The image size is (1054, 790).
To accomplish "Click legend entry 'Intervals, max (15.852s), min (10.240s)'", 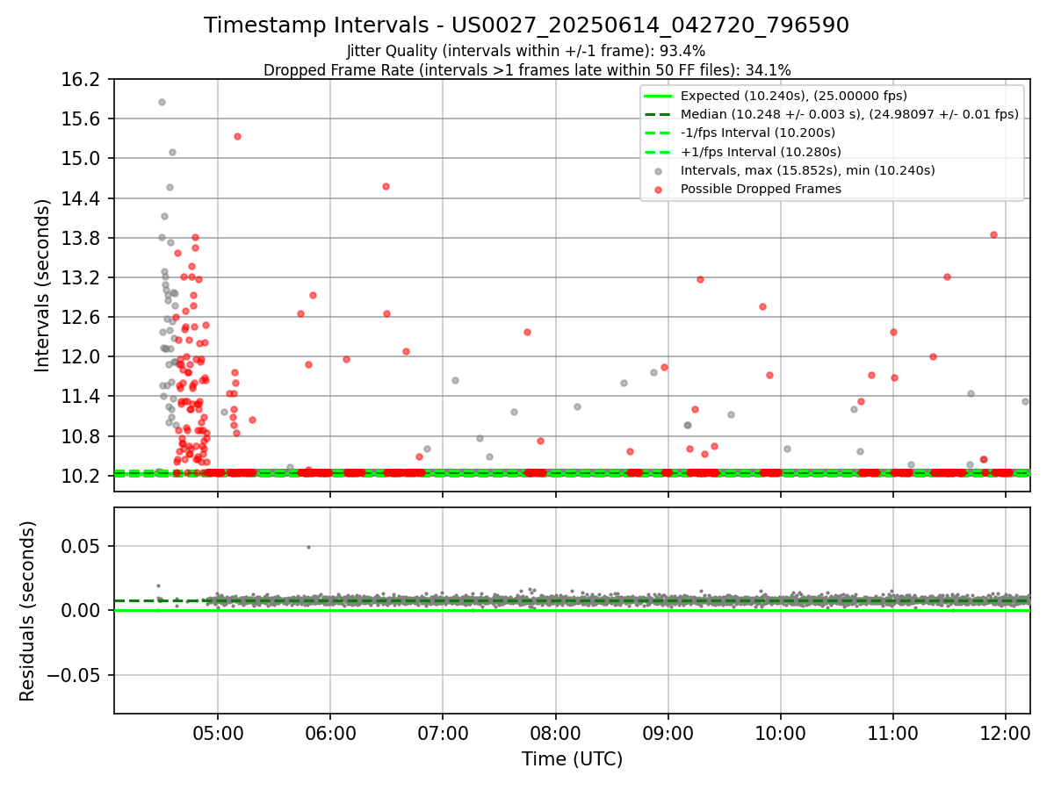I will pyautogui.click(x=807, y=170).
